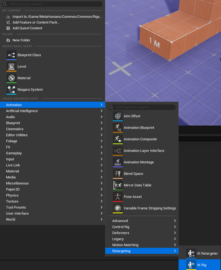Open the Animation category
221x270 pixels.
click(53, 105)
